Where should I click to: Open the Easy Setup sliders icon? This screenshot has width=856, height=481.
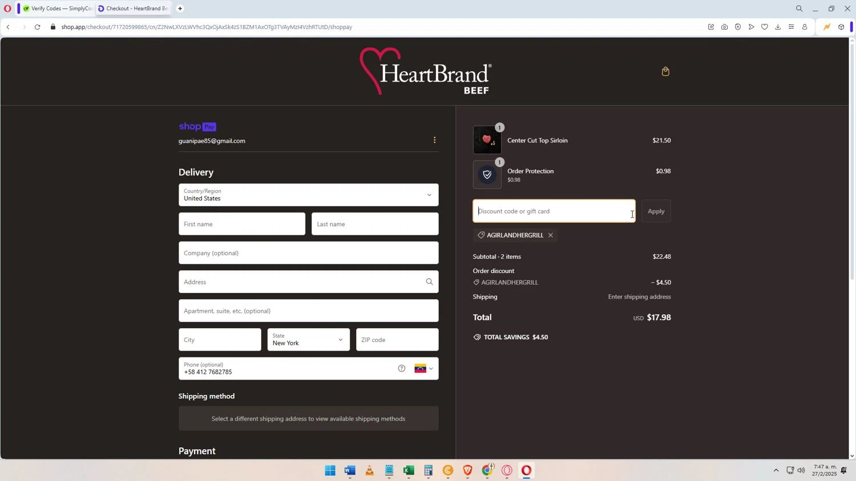[791, 27]
